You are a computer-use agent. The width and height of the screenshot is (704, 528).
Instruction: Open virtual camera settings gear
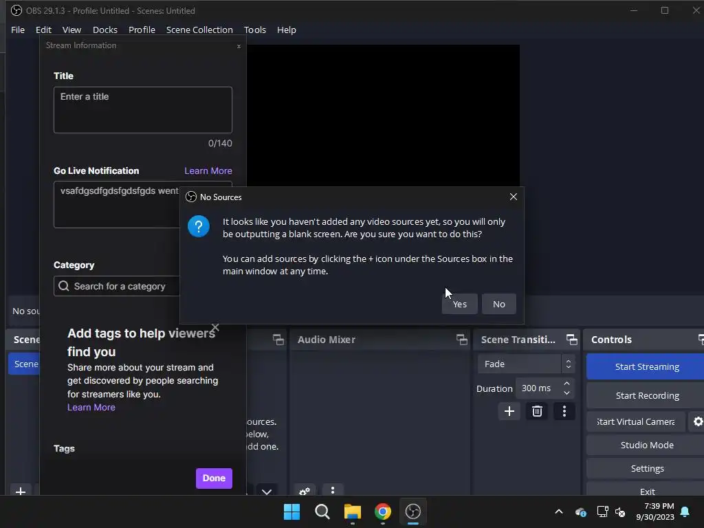698,421
